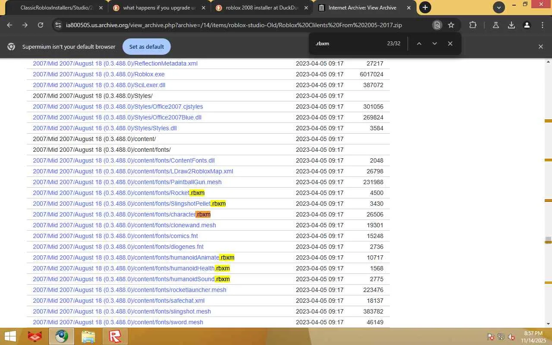The height and width of the screenshot is (345, 552).
Task: Jump to next find result
Action: coord(435,44)
